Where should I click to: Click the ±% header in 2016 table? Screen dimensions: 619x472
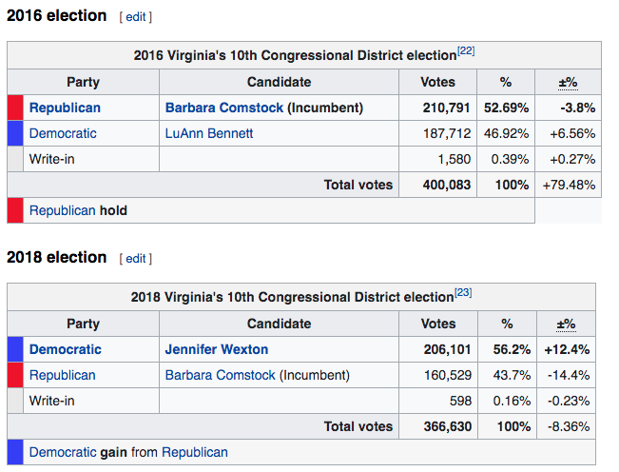point(569,82)
